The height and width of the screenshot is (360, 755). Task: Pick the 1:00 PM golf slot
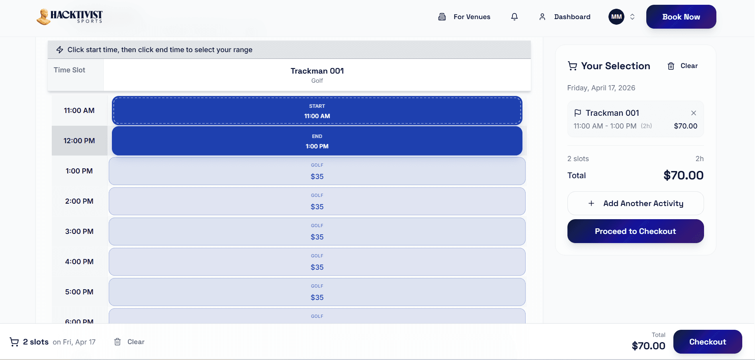click(x=317, y=171)
